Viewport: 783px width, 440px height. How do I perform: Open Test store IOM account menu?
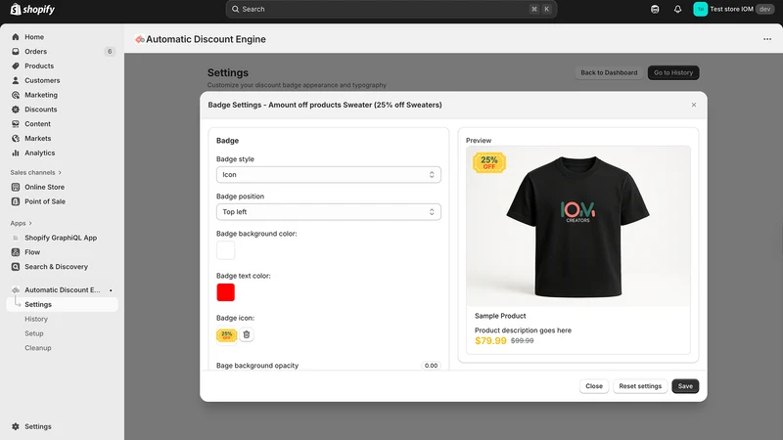[733, 9]
